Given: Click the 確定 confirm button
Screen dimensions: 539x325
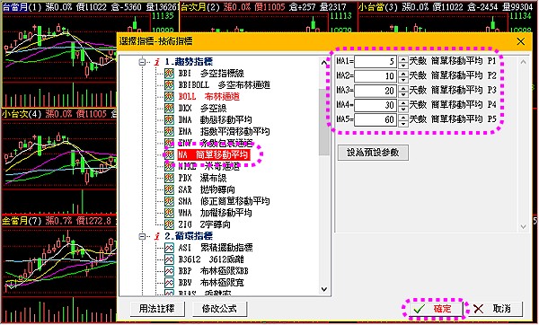Looking at the screenshot, I should pyautogui.click(x=435, y=309).
